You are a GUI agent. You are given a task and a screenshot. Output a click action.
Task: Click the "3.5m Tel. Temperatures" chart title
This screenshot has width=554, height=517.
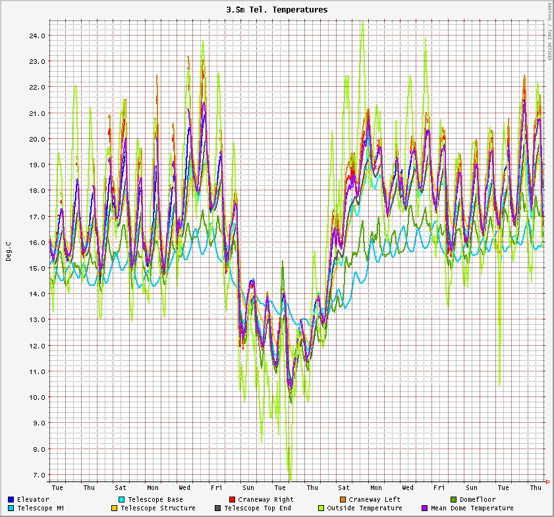pos(277,10)
